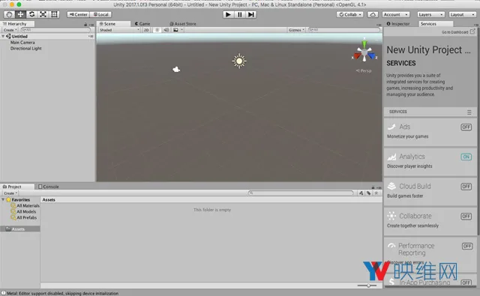Open the Shaded draw mode dropdown

119,30
